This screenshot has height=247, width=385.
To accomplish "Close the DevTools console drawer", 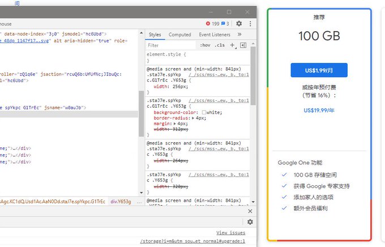I will [250, 211].
